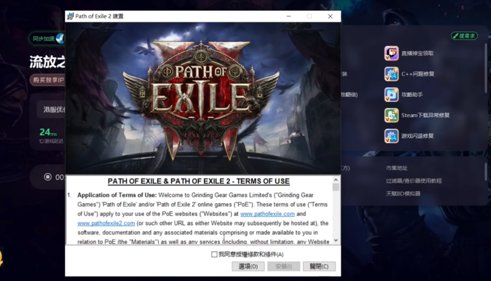The width and height of the screenshot is (491, 281).
Task: Click the pencil icon in 提需求 badge
Action: (456, 36)
